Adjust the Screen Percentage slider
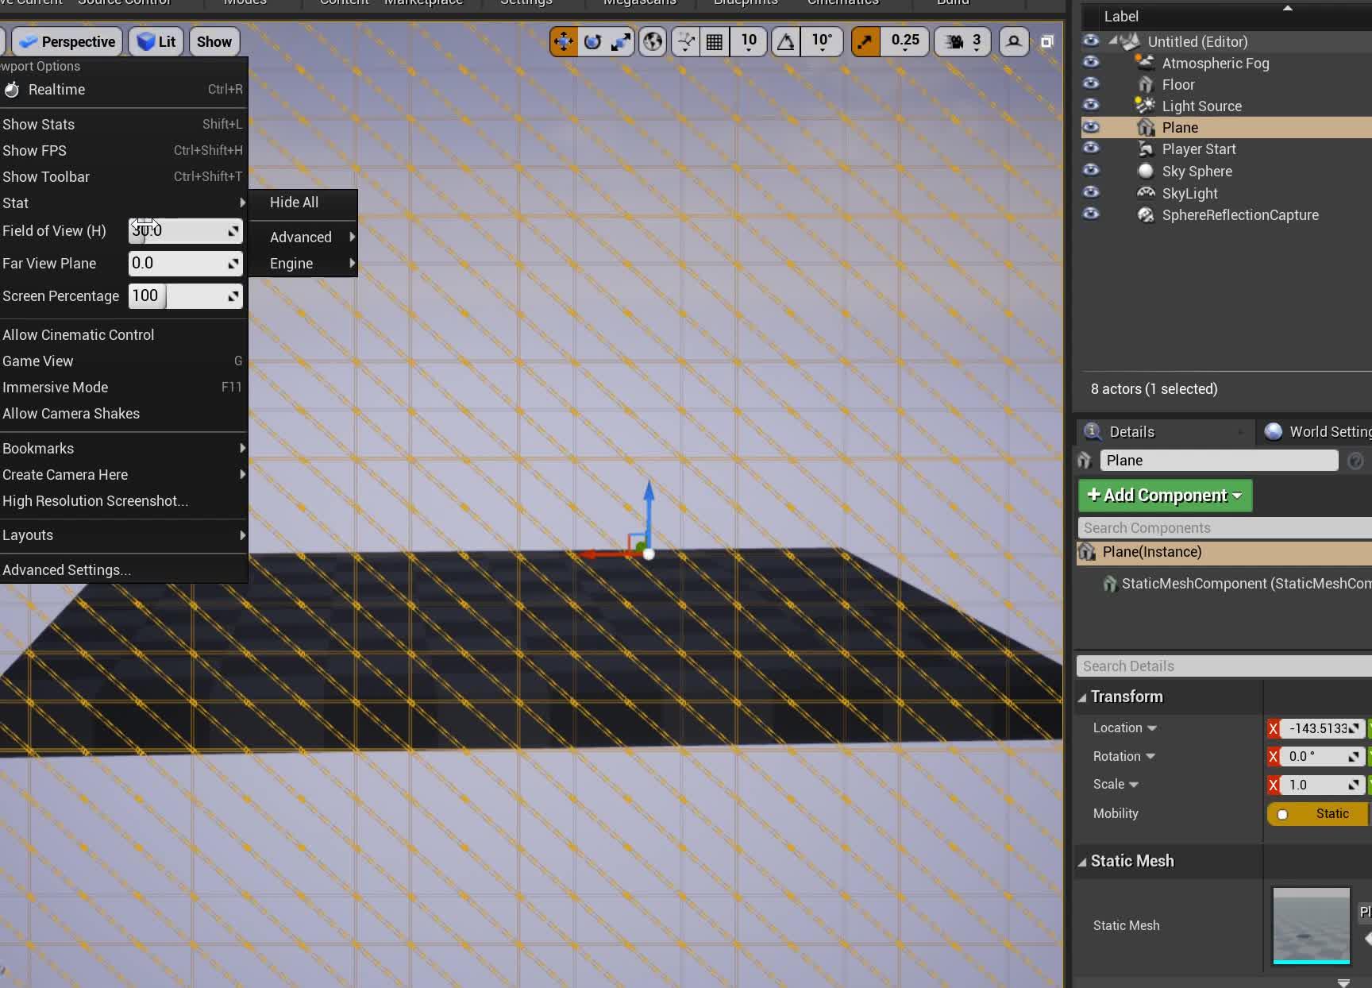 click(185, 295)
